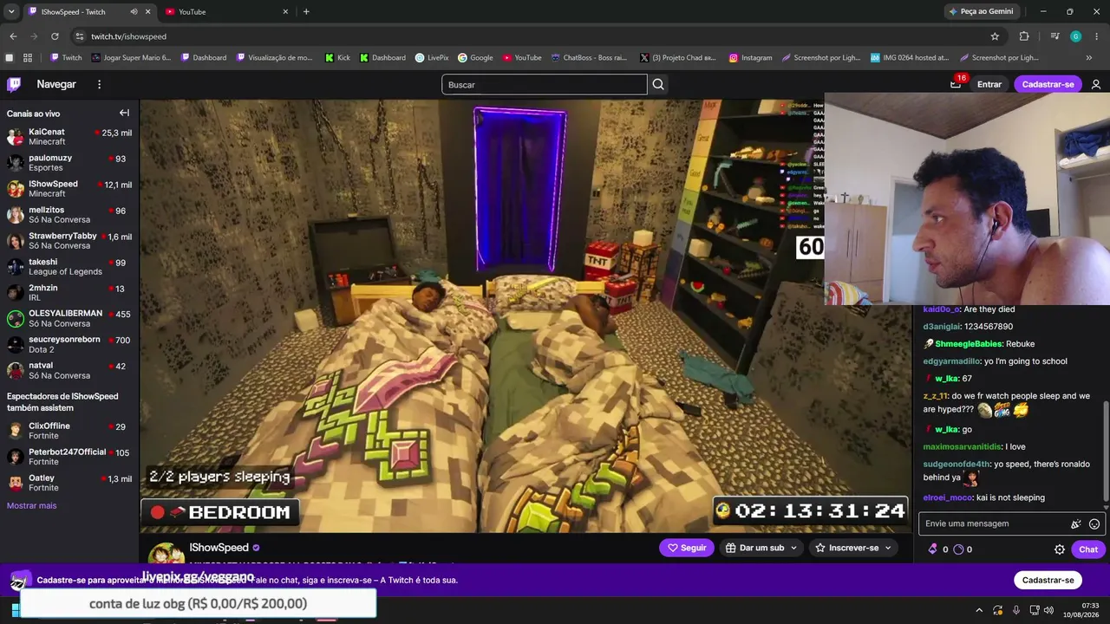
Task: Click chat username ShmeegleBabies
Action: click(968, 344)
